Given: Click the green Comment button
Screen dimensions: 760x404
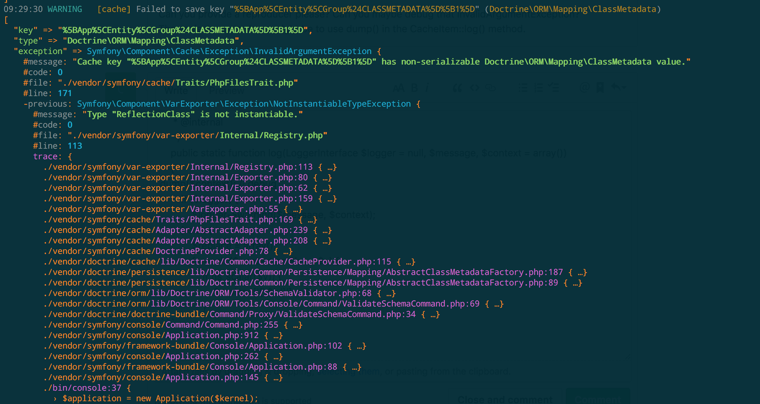Looking at the screenshot, I should (x=597, y=399).
